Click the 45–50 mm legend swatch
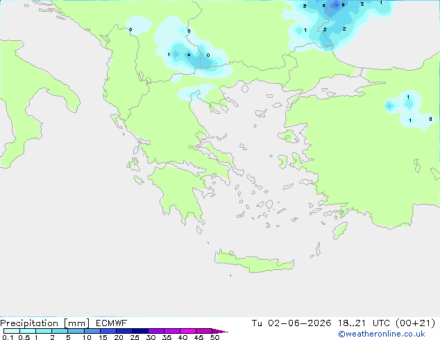Screen dimensions: 440x340 point(204,331)
